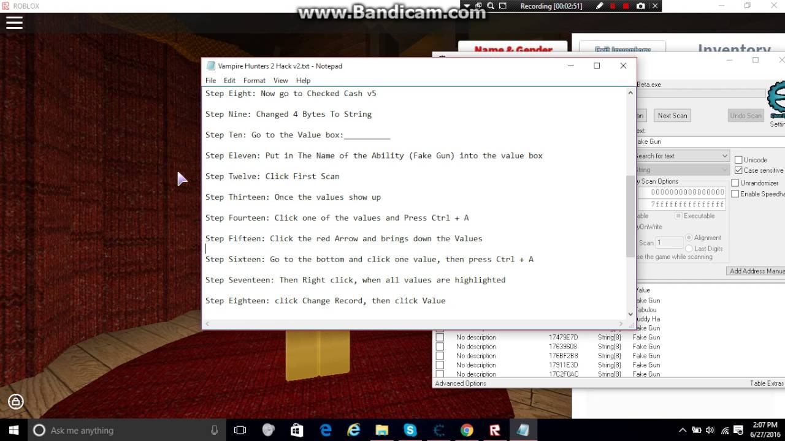Show hidden system tray icons
Viewport: 785px width, 441px height.
click(683, 430)
